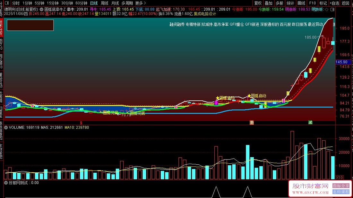This screenshot has width=353, height=198.
Task: Select the 15分钟 period
Action: coord(52,3)
